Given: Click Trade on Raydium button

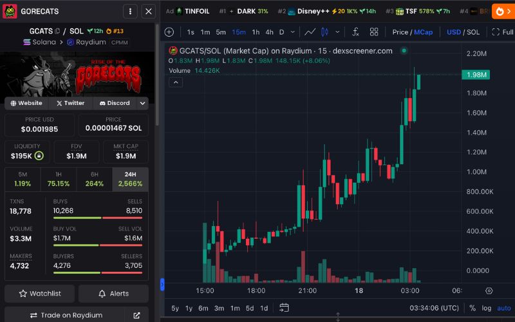Looking at the screenshot, I should [66, 315].
